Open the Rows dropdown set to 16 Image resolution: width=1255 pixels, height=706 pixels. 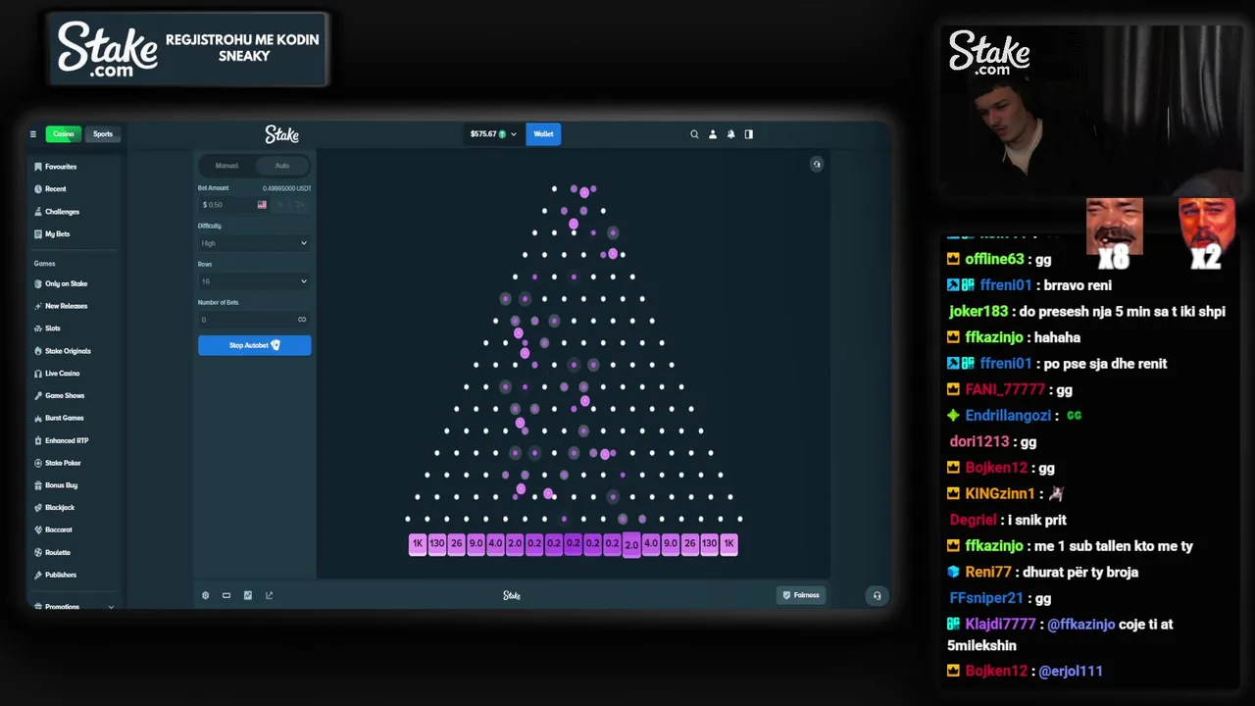[x=254, y=281]
